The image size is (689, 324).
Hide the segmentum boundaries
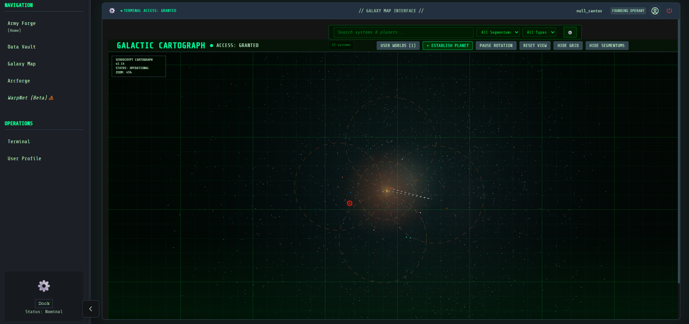coord(607,46)
